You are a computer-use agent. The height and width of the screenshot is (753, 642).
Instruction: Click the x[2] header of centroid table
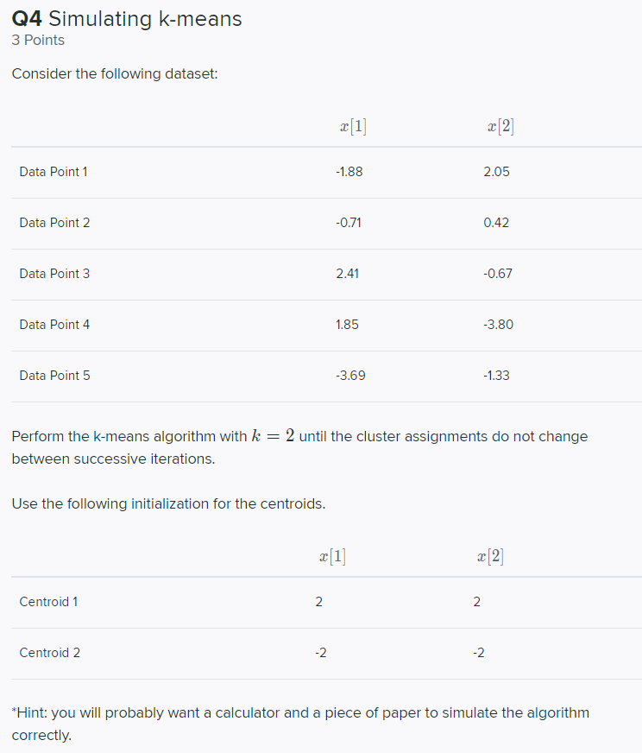490,556
